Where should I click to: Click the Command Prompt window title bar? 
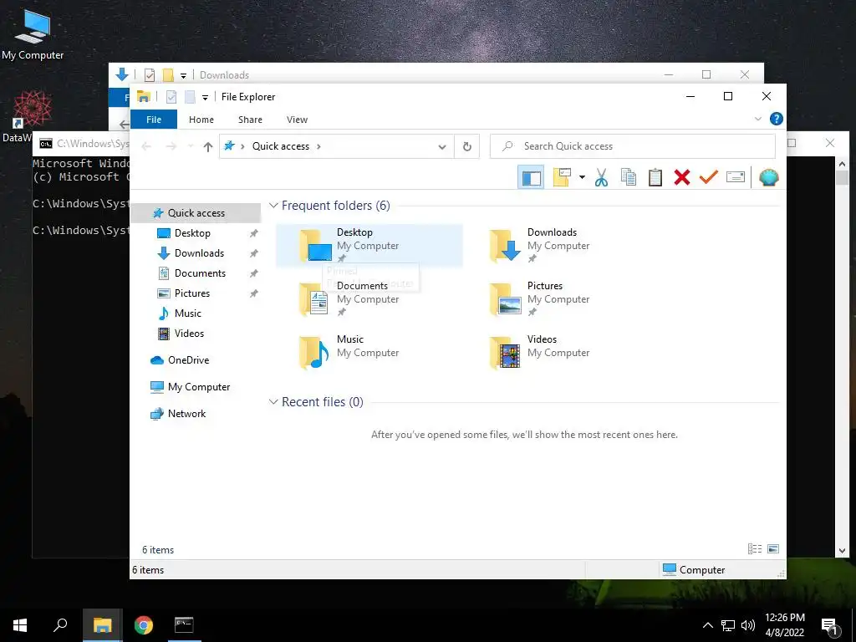(82, 144)
